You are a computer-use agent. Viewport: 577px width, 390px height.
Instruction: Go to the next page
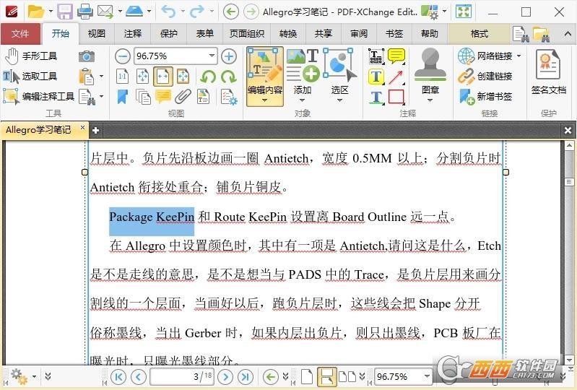coord(225,376)
